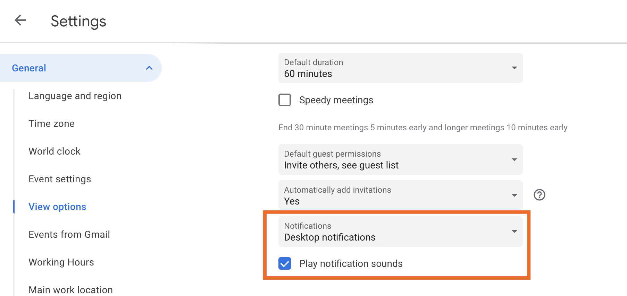Enable the Speedy meetings checkbox

point(285,100)
